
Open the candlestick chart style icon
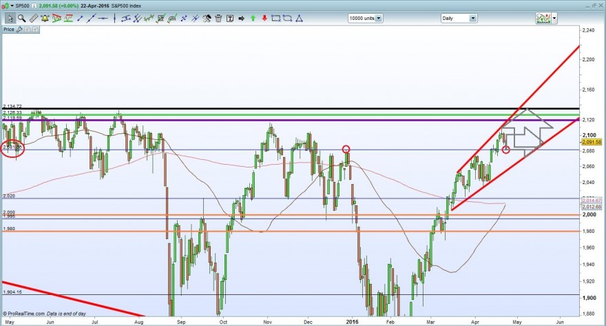pos(4,6)
